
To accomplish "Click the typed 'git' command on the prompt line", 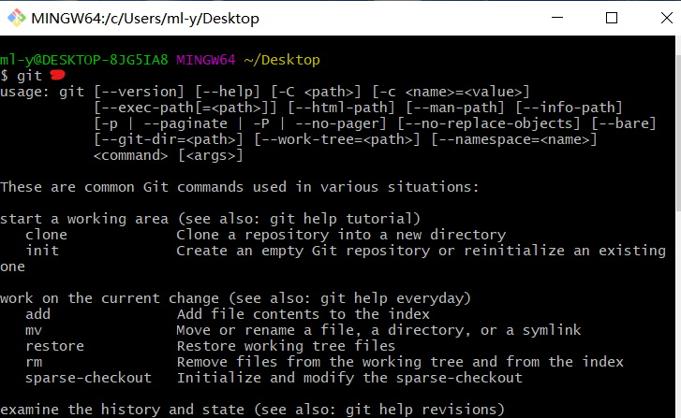I will pos(29,76).
